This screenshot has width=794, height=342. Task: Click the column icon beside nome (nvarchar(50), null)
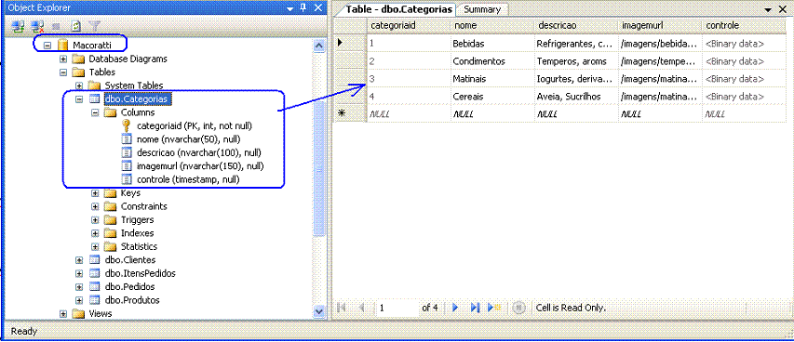[x=127, y=139]
